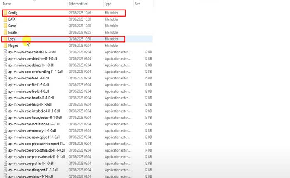Image resolution: width=290 pixels, height=178 pixels.
Task: Select api-ms-win-core-memory-l1-1-0.dll file
Action: point(32,130)
